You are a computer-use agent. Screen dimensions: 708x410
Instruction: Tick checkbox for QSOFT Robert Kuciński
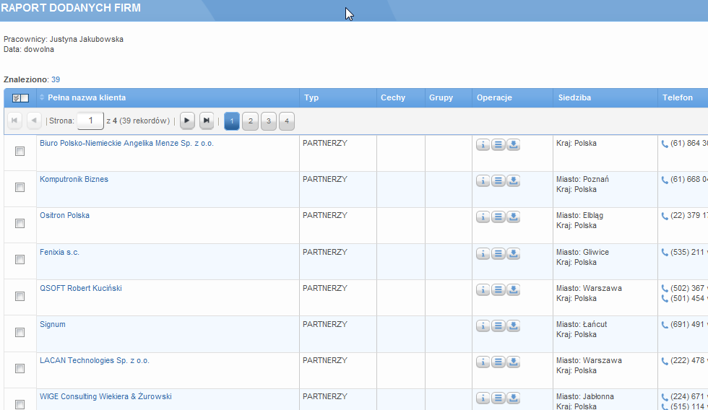pyautogui.click(x=20, y=297)
